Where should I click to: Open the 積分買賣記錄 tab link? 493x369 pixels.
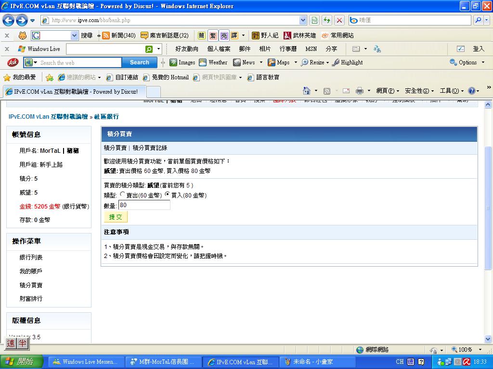[150, 148]
